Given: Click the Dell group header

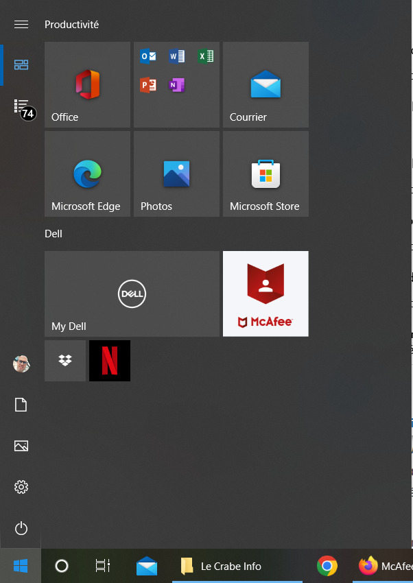Looking at the screenshot, I should coord(54,234).
